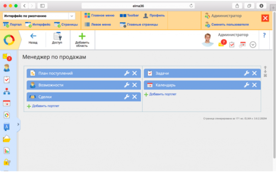The height and width of the screenshot is (172, 276).
Task: Click Добавить область plus button
Action: 82,40
